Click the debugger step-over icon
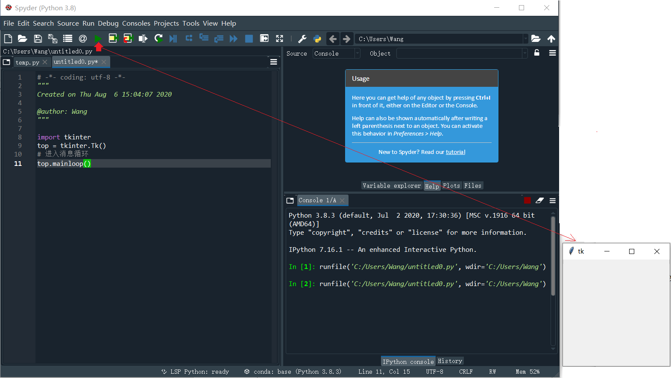 (x=189, y=38)
